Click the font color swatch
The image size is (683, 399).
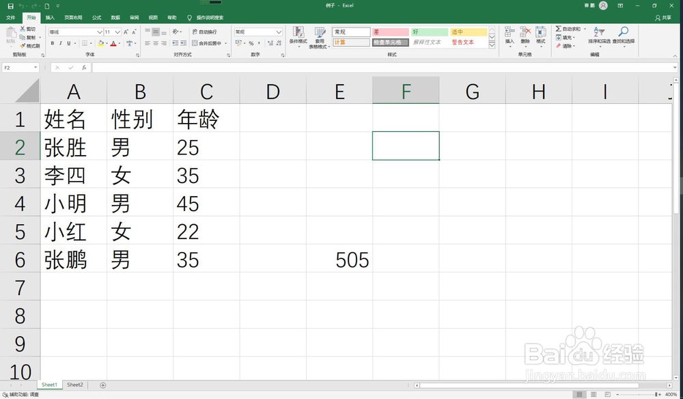click(x=113, y=44)
